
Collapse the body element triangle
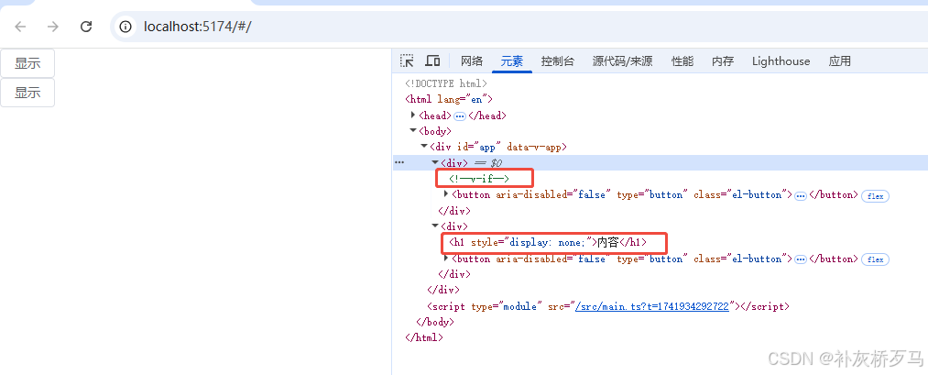point(413,131)
